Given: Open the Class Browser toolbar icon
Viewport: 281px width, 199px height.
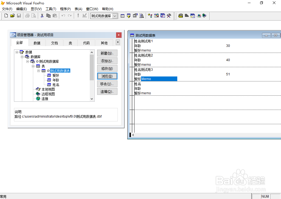Looking at the screenshot, I should pos(150,16).
